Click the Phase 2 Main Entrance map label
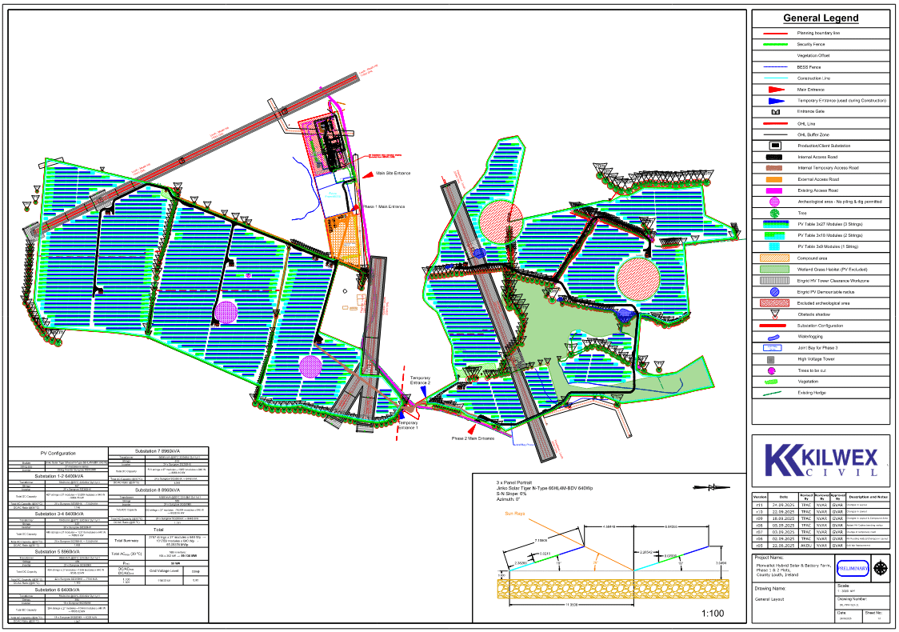The width and height of the screenshot is (899, 632). 473,438
